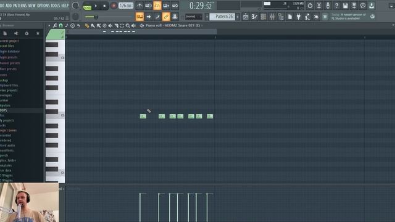The image size is (395, 222).
Task: Open the HELP menu
Action: point(65,6)
